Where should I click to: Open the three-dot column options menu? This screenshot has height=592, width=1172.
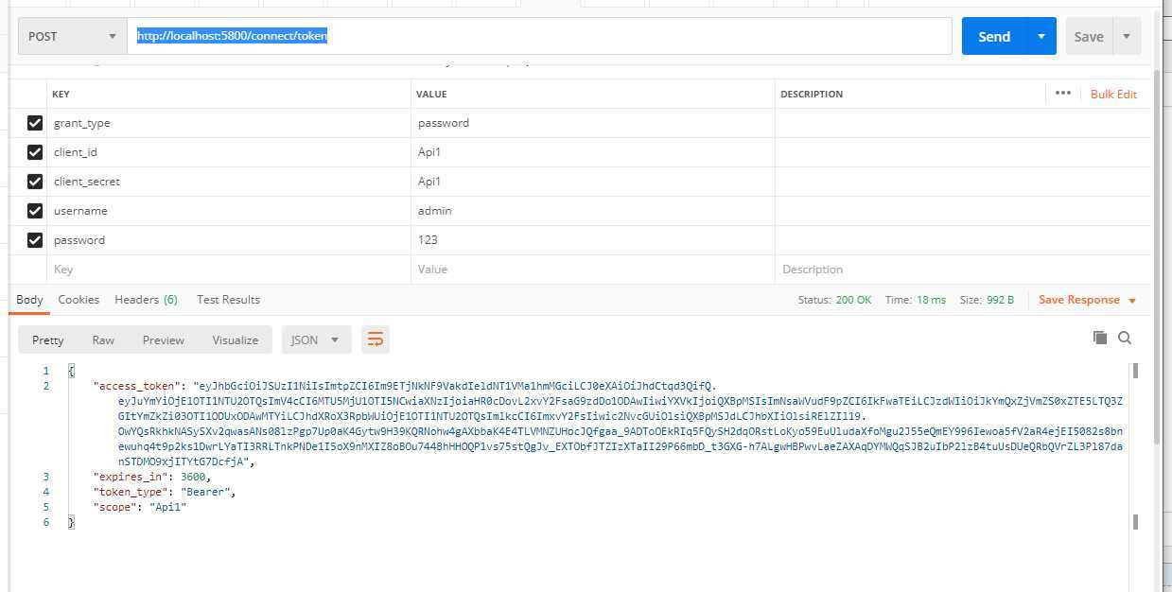[x=1062, y=93]
